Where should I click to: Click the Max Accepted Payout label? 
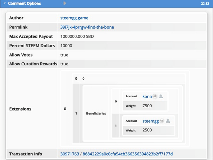[31, 37]
